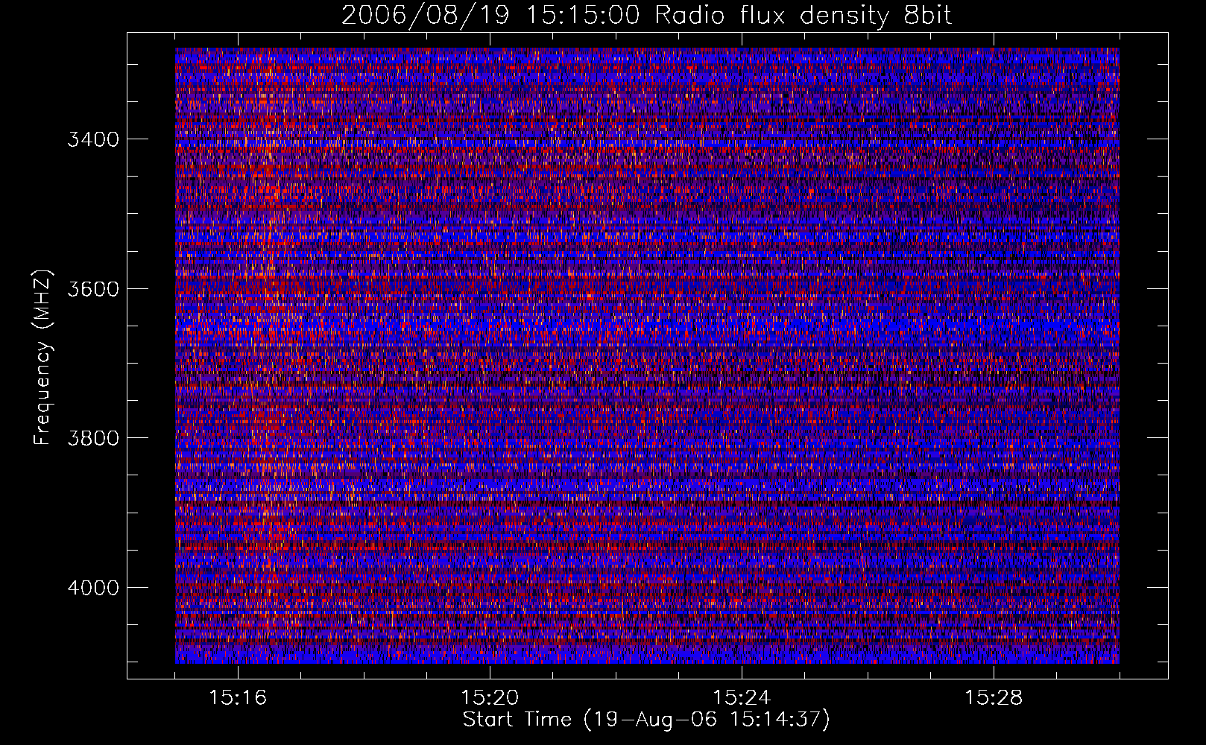Click the 15:16 time tick label
Image resolution: width=1206 pixels, height=745 pixels.
[238, 698]
